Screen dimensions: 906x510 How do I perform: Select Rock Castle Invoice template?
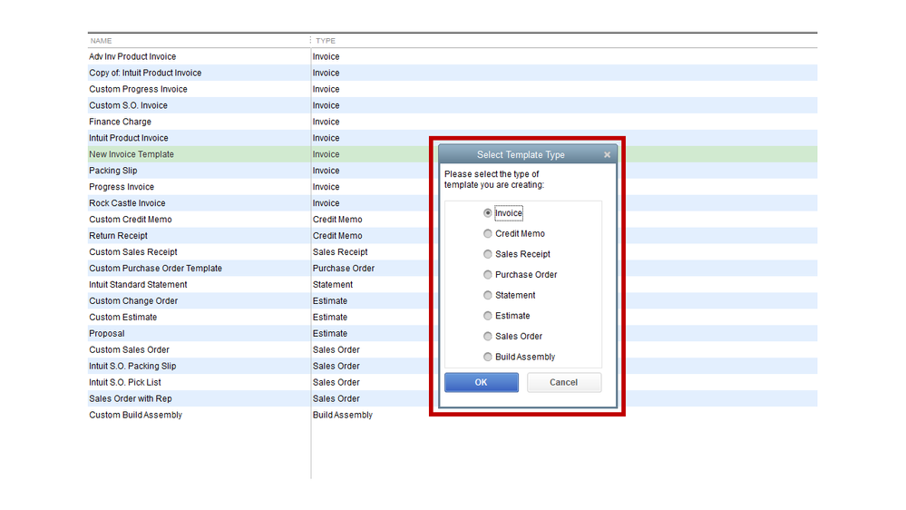127,203
